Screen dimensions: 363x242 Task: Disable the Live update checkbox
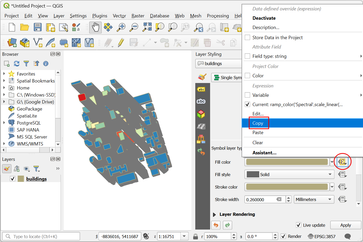tap(299, 225)
